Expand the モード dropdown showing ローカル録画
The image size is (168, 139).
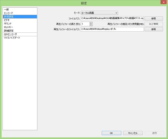tap(99, 13)
